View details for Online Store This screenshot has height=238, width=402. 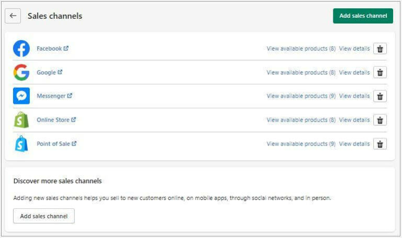[354, 120]
